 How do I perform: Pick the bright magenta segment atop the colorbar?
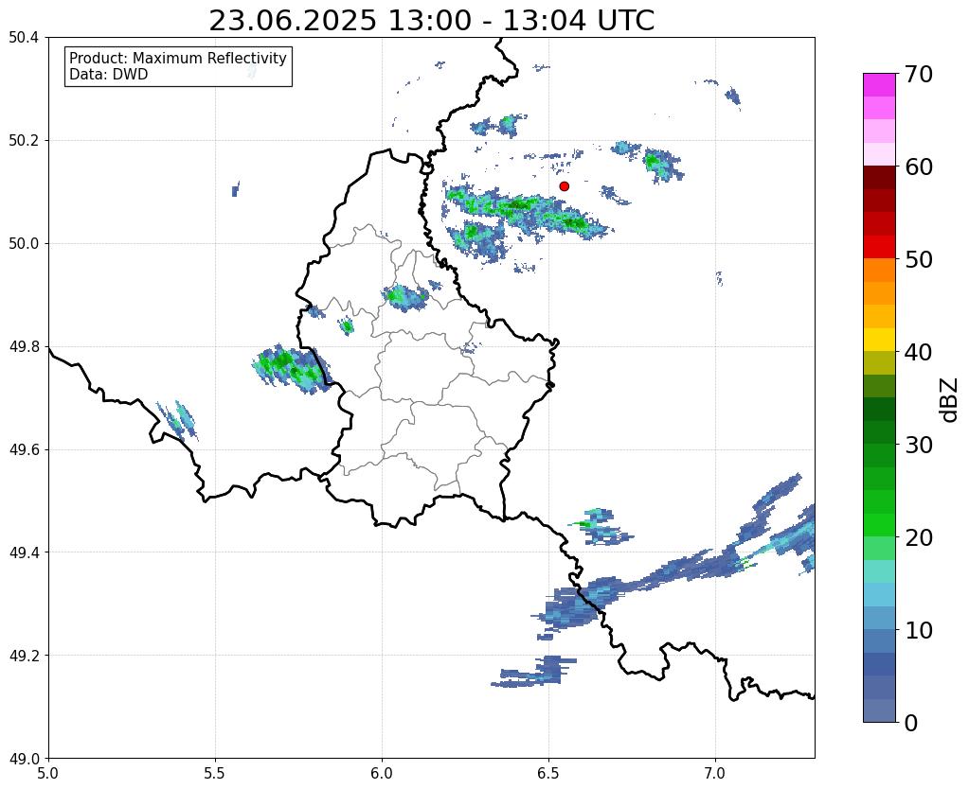tap(879, 84)
